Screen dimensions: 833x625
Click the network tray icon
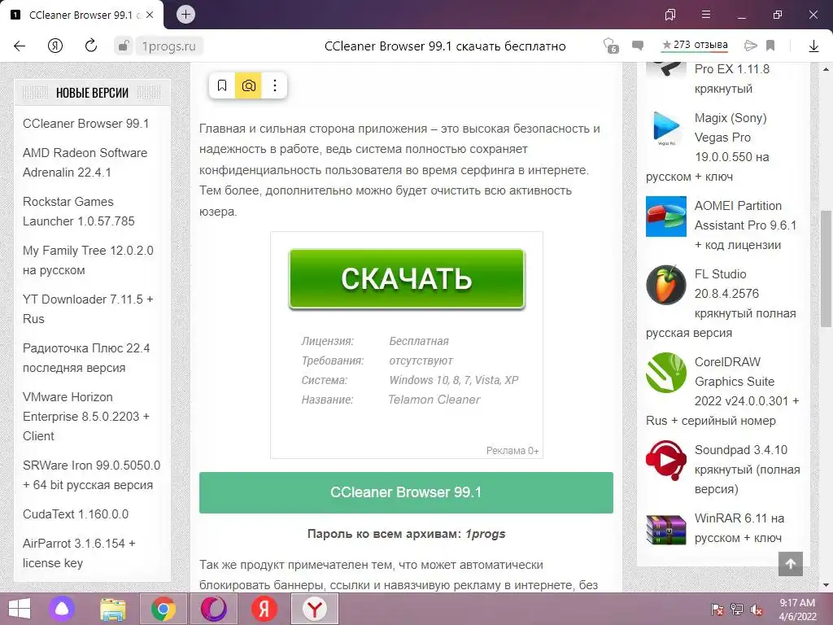click(x=737, y=609)
